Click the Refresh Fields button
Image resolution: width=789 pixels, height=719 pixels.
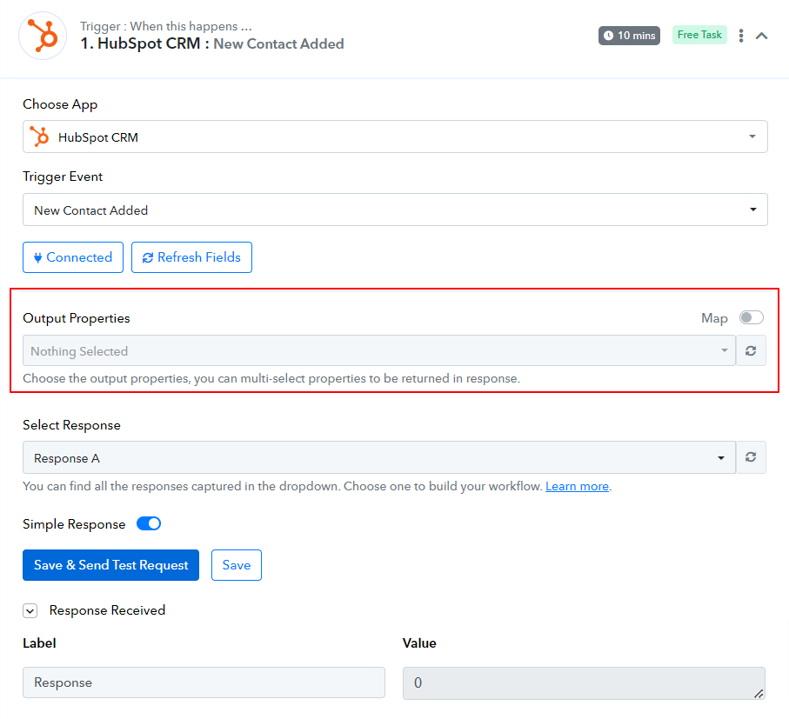click(x=191, y=257)
